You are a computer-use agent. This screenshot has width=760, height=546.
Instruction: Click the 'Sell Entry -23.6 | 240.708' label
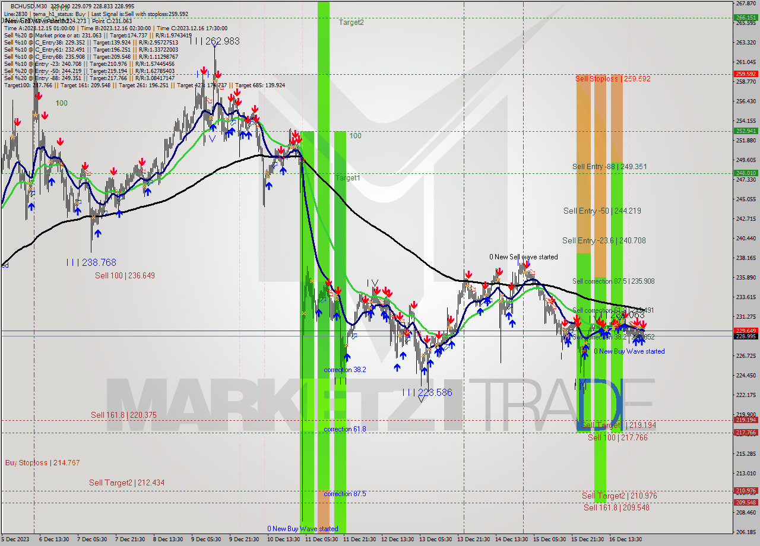click(604, 240)
